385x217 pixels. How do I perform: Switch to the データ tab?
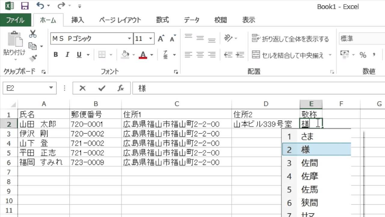(192, 20)
